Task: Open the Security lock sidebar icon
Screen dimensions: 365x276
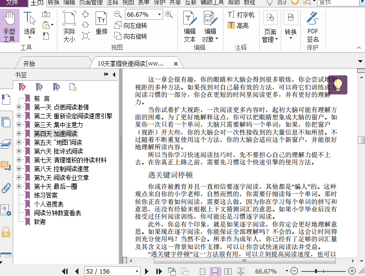Action: click(x=6, y=232)
